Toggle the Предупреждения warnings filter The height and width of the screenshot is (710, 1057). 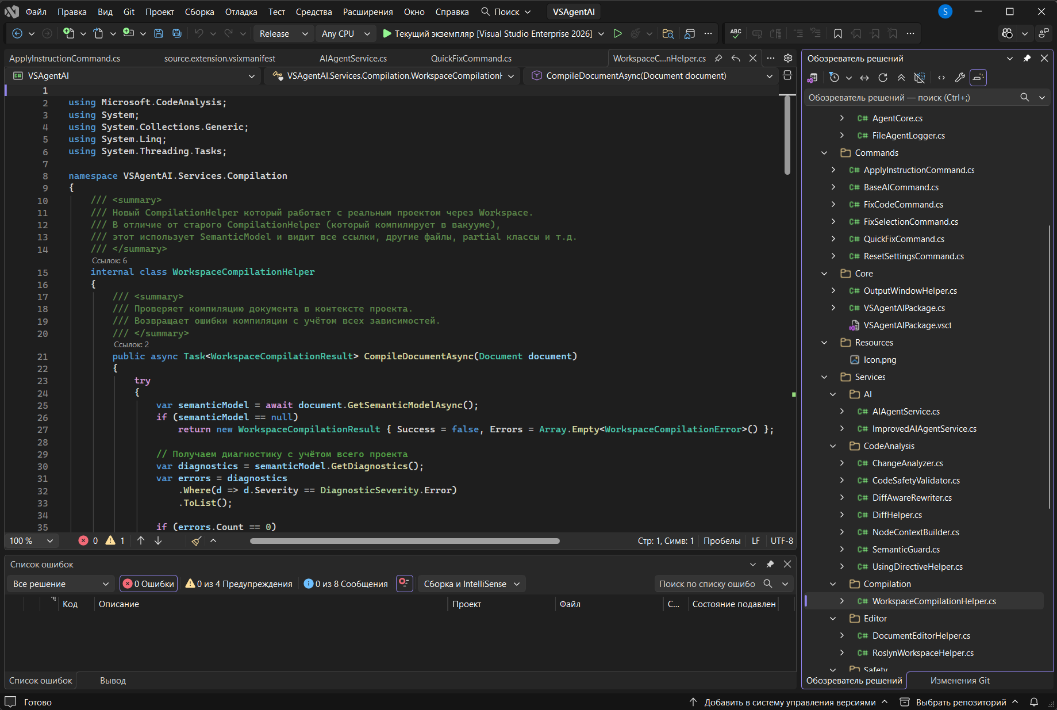pyautogui.click(x=239, y=584)
